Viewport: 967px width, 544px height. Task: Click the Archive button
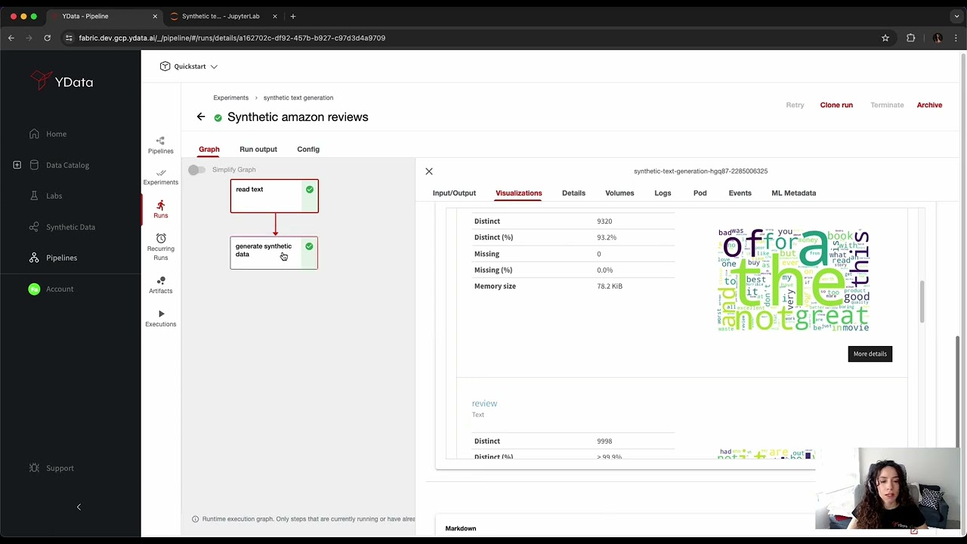coord(929,105)
